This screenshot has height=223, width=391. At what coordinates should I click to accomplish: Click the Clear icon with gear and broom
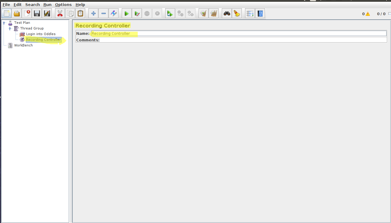coord(204,13)
